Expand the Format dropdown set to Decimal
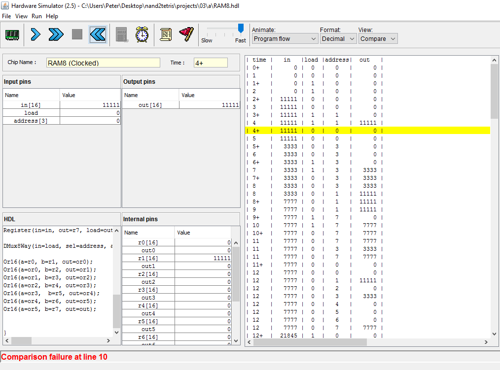Viewport: 500px width, 370px height. pos(338,39)
